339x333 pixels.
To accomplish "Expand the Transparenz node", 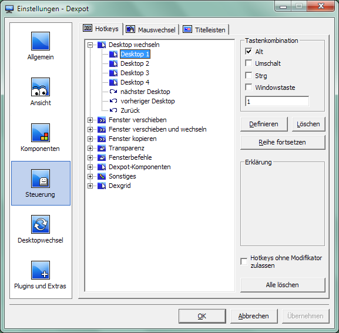I will [x=90, y=148].
